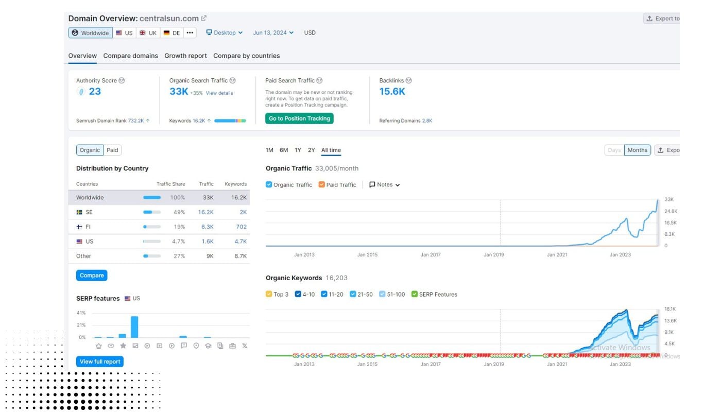Click the jobs briefcase SERP feature icon

[x=233, y=346]
